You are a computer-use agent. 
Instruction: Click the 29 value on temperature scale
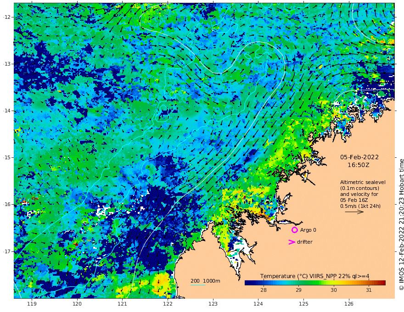tap(298, 290)
